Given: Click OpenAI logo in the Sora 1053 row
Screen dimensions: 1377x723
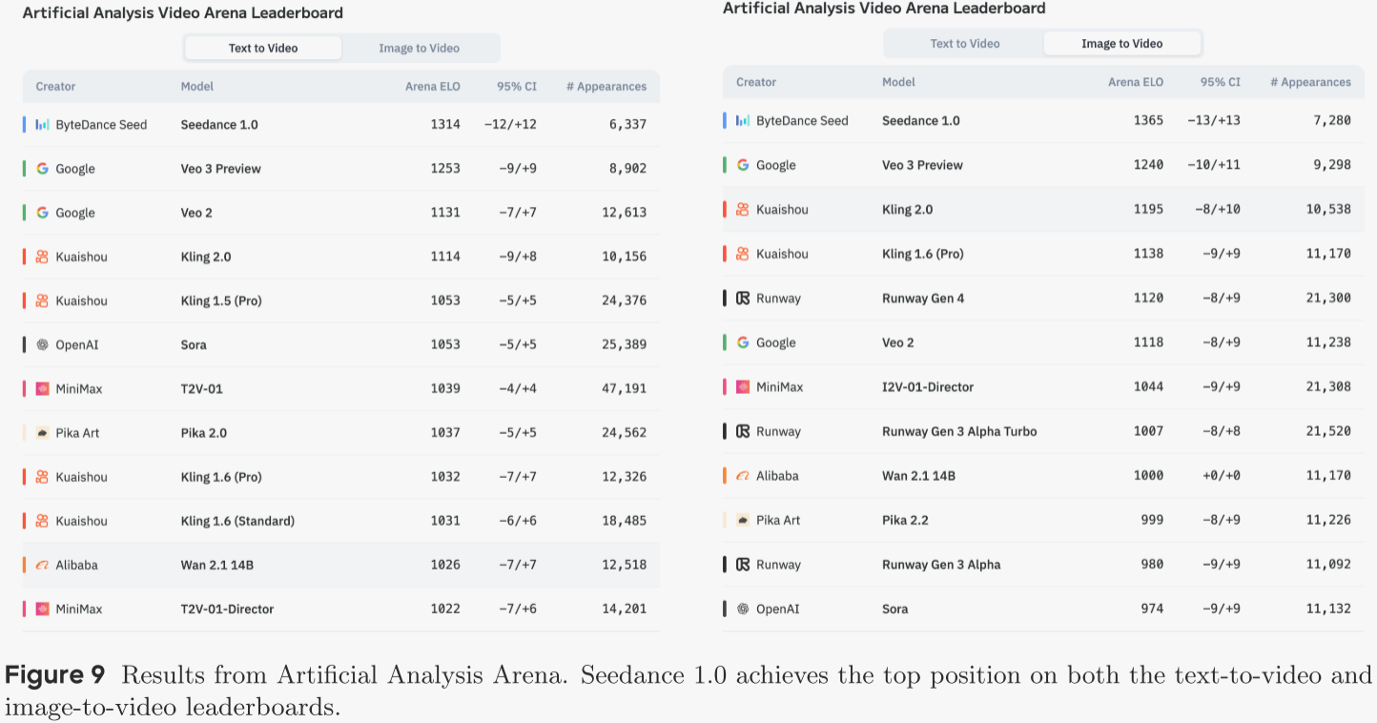Looking at the screenshot, I should [42, 344].
